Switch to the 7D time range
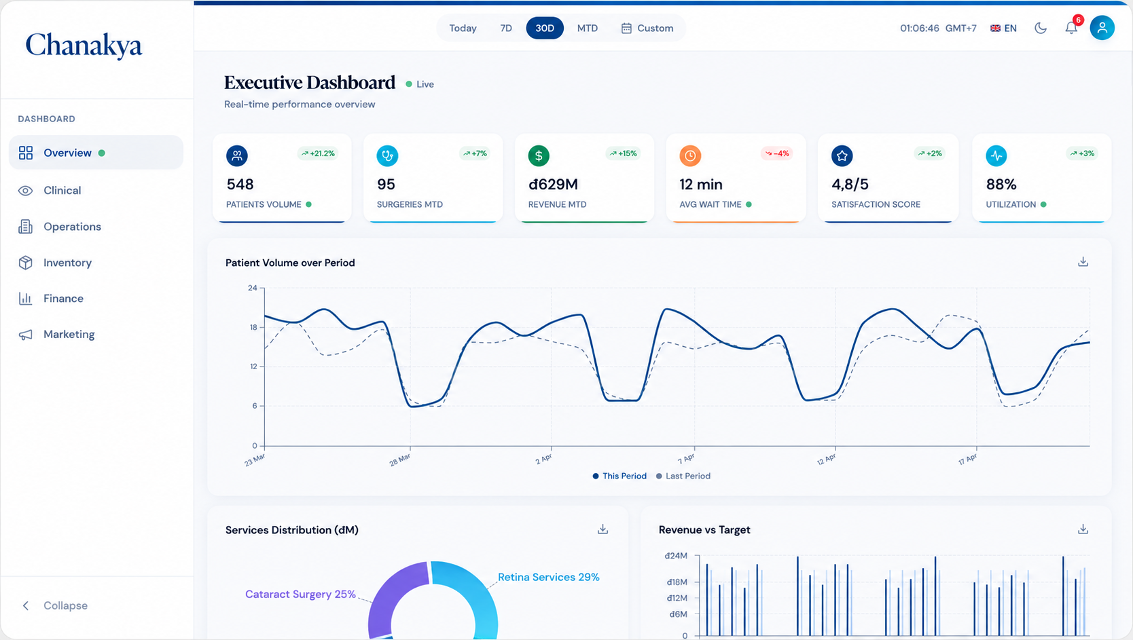The width and height of the screenshot is (1133, 640). (x=506, y=28)
